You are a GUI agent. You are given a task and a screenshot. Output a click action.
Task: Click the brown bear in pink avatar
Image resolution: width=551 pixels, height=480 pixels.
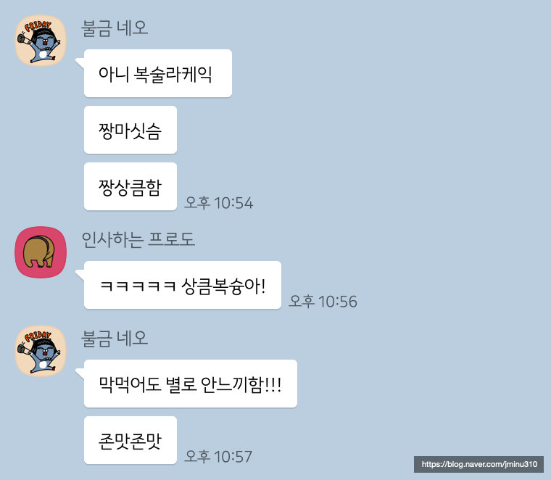tap(38, 252)
